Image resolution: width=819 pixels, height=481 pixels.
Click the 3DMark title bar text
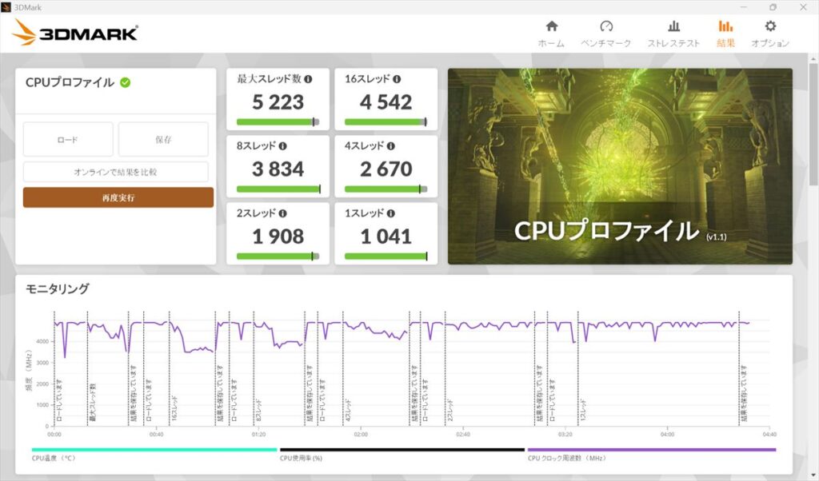[x=28, y=7]
